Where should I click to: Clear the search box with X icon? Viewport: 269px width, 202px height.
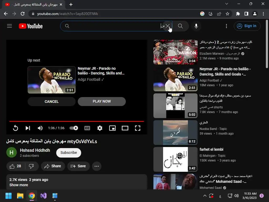[168, 26]
